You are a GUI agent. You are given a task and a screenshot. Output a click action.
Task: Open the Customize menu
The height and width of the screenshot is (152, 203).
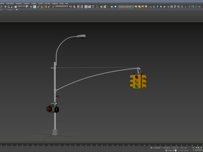coord(27,3)
